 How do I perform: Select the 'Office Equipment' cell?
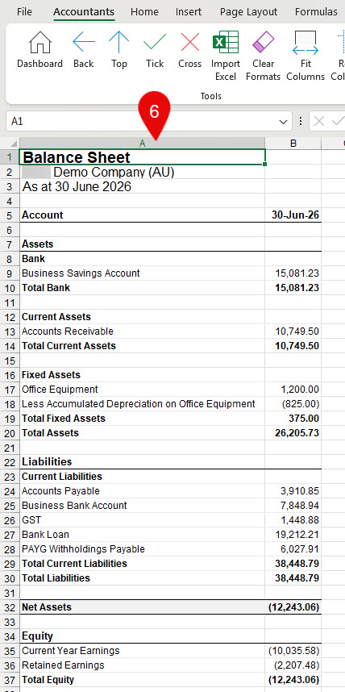pyautogui.click(x=142, y=390)
